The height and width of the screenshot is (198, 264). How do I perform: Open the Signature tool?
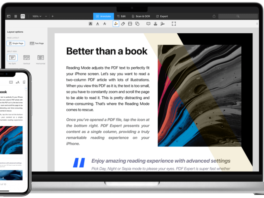tap(162, 24)
